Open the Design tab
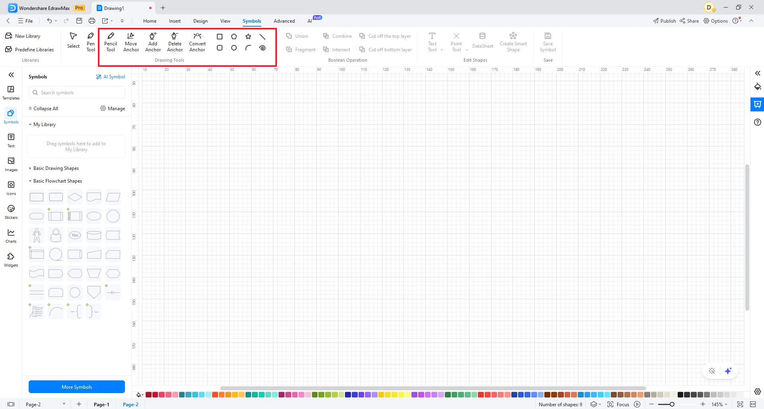This screenshot has width=764, height=409. pyautogui.click(x=201, y=21)
